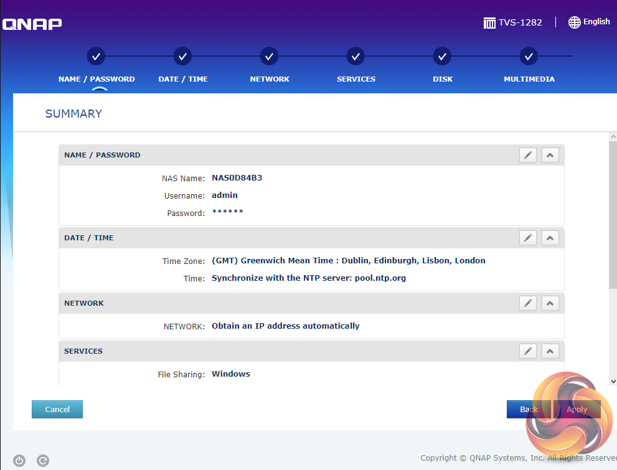Edit the Date / Time section with pencil
617x470 pixels.
[x=528, y=238]
